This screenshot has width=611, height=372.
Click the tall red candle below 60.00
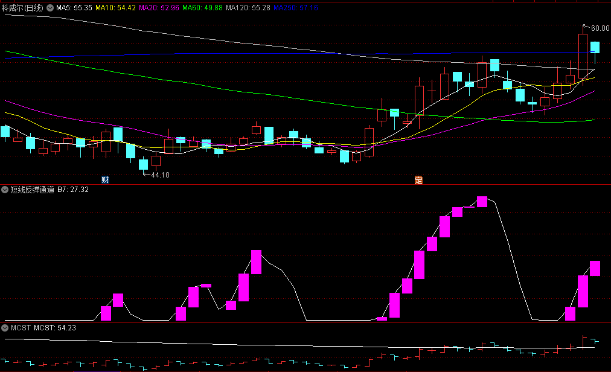pyautogui.click(x=583, y=56)
